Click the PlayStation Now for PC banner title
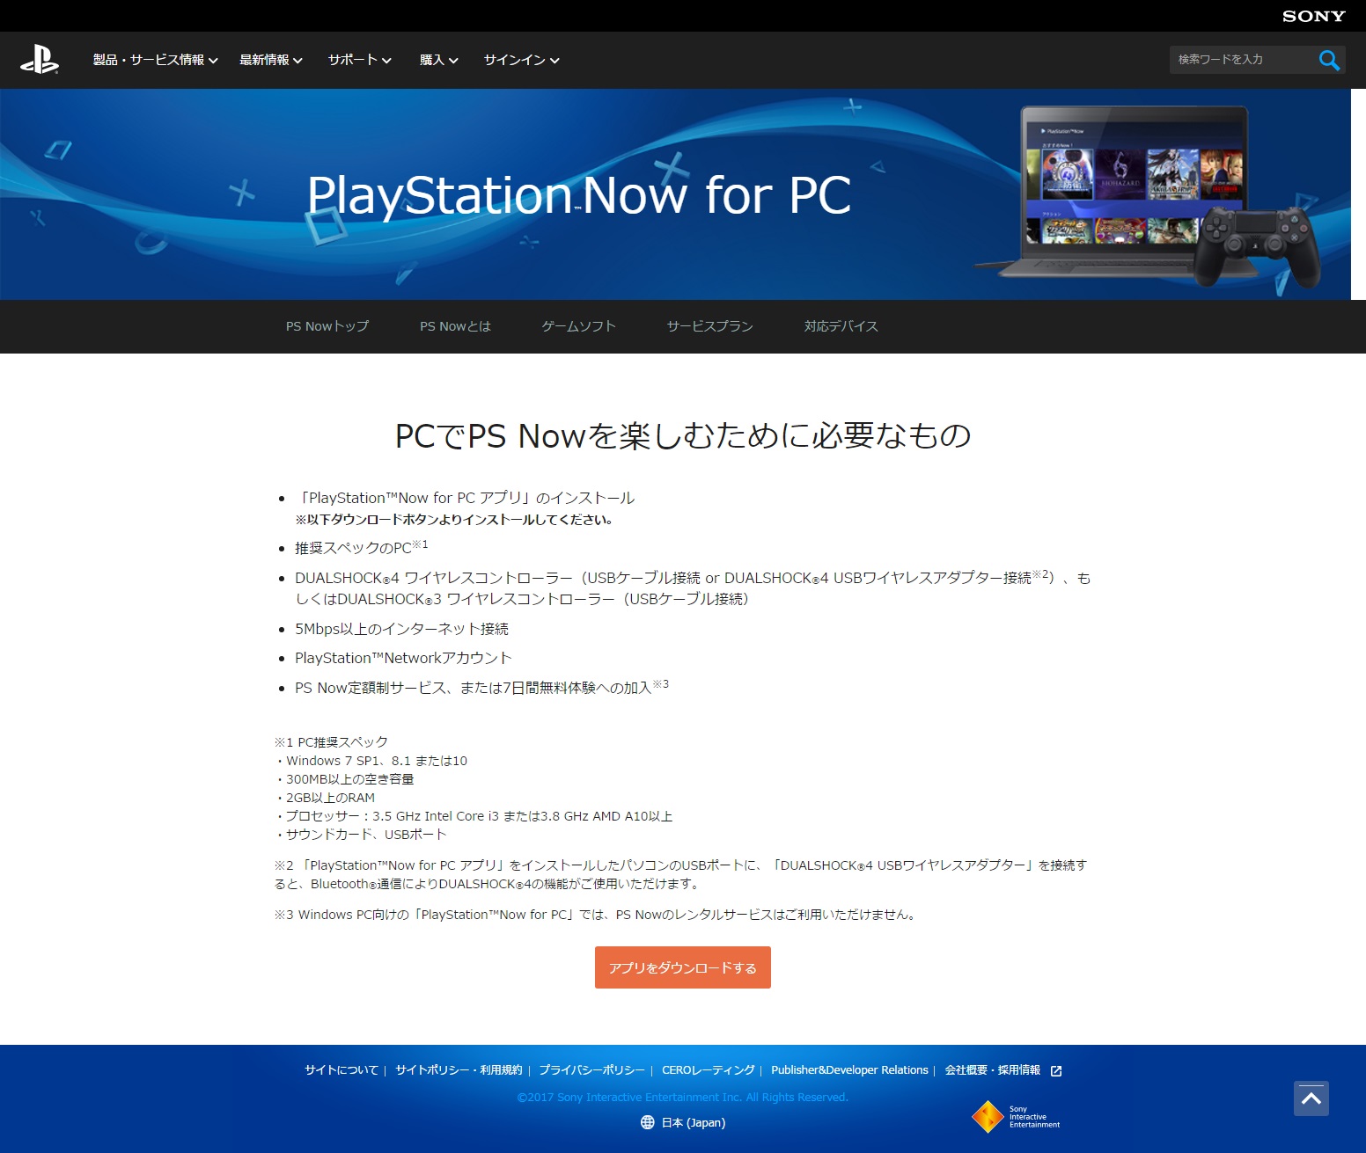1366x1153 pixels. point(579,194)
